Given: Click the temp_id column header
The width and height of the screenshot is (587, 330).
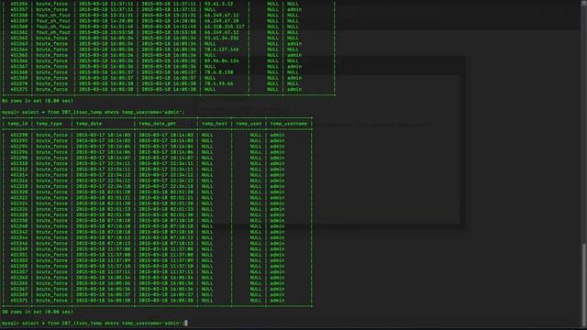Looking at the screenshot, I should (x=17, y=124).
